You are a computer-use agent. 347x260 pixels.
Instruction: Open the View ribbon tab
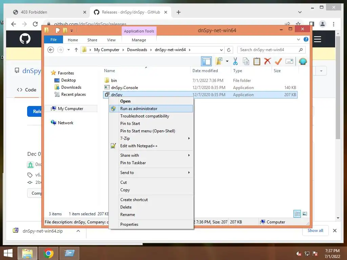[x=111, y=40]
